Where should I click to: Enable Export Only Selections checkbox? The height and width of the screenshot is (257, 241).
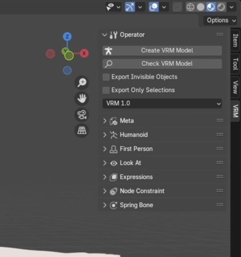[106, 90]
